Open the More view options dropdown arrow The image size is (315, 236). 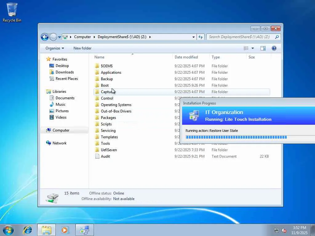click(x=253, y=48)
